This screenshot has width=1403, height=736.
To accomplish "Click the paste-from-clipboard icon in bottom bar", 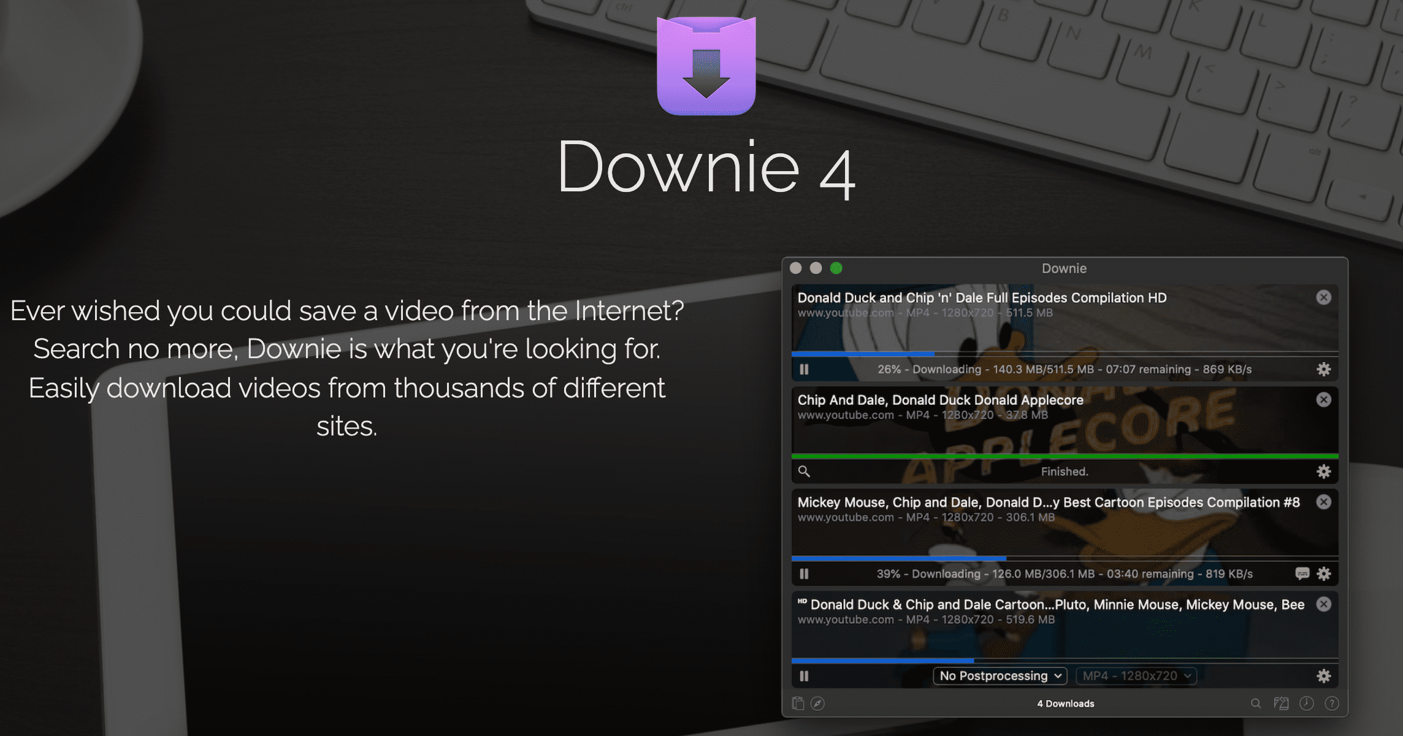I will click(x=798, y=703).
